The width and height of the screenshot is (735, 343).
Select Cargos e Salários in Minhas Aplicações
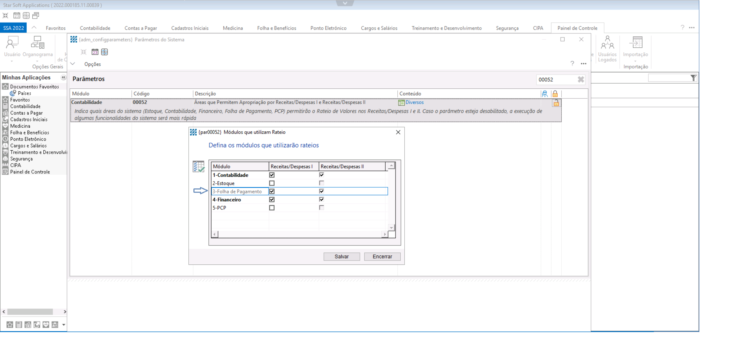click(28, 145)
